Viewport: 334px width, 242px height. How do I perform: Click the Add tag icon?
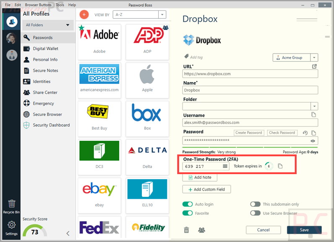tap(186, 57)
